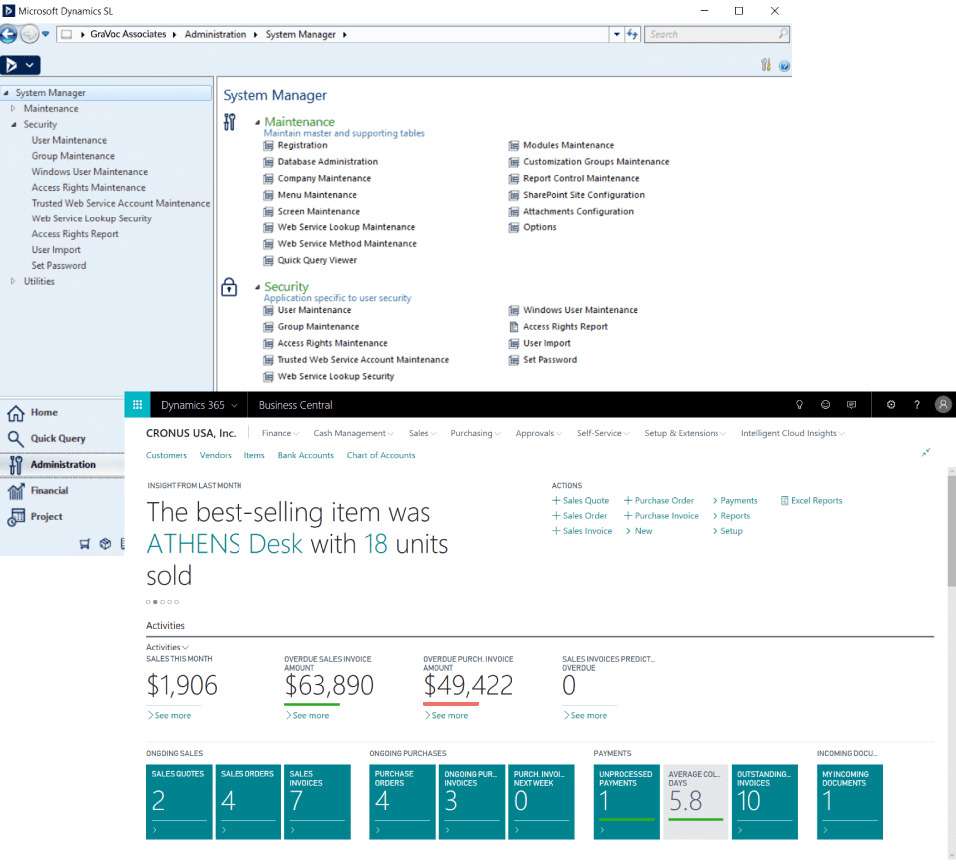Select Set Password in left tree

pyautogui.click(x=59, y=265)
